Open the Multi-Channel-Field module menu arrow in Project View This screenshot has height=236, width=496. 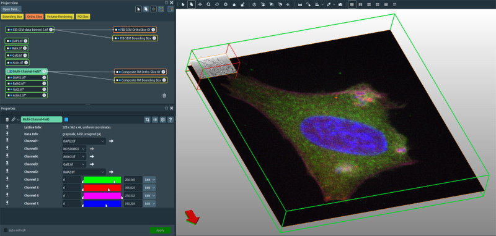[x=44, y=72]
